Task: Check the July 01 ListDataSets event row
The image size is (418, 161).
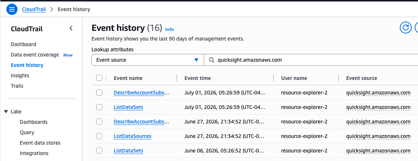Action: tap(99, 107)
